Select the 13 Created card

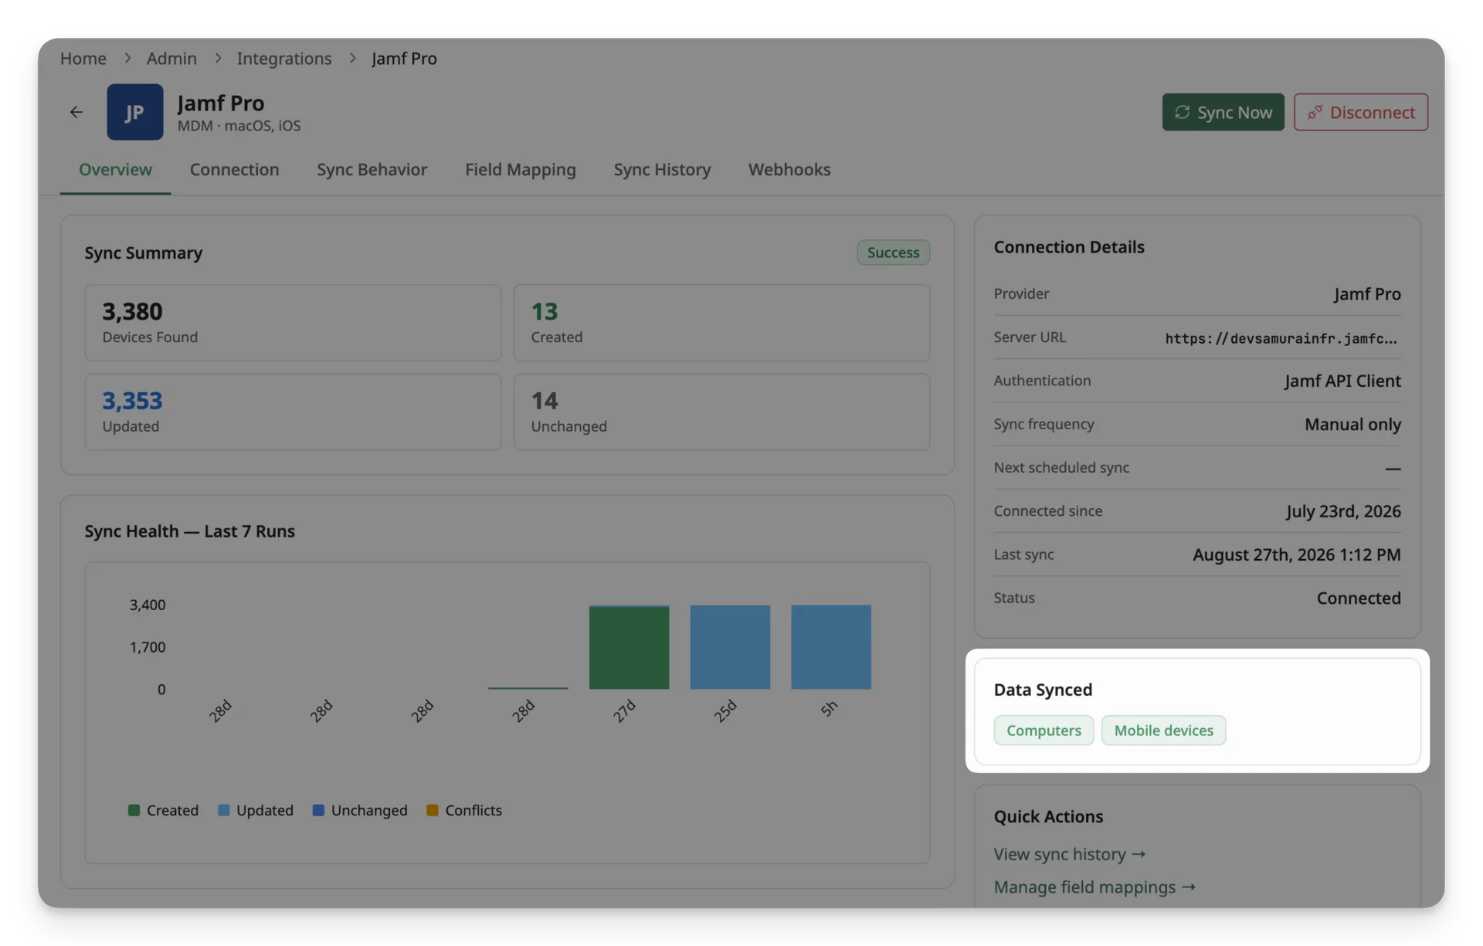pyautogui.click(x=721, y=323)
